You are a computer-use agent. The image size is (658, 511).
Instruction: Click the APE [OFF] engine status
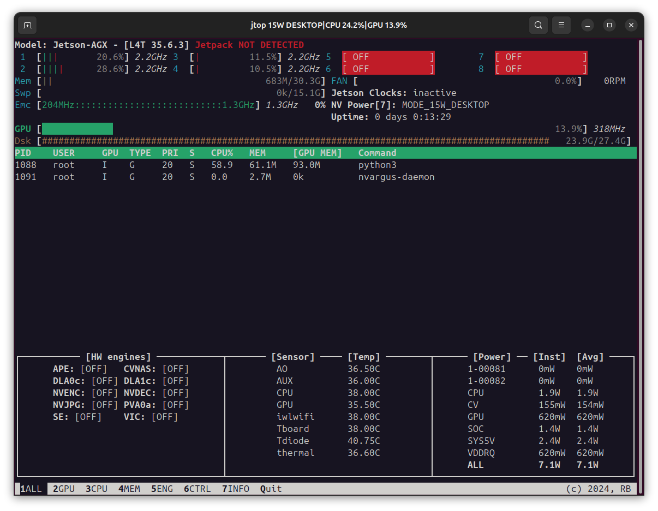tap(80, 369)
